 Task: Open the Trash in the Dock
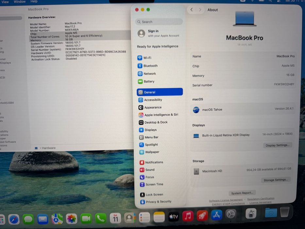(285, 212)
